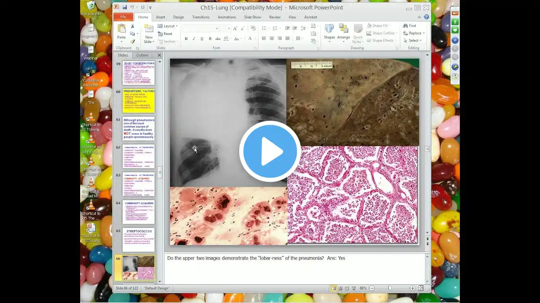Switch to Slide Sorter view icon
The width and height of the screenshot is (540, 303).
340,288
